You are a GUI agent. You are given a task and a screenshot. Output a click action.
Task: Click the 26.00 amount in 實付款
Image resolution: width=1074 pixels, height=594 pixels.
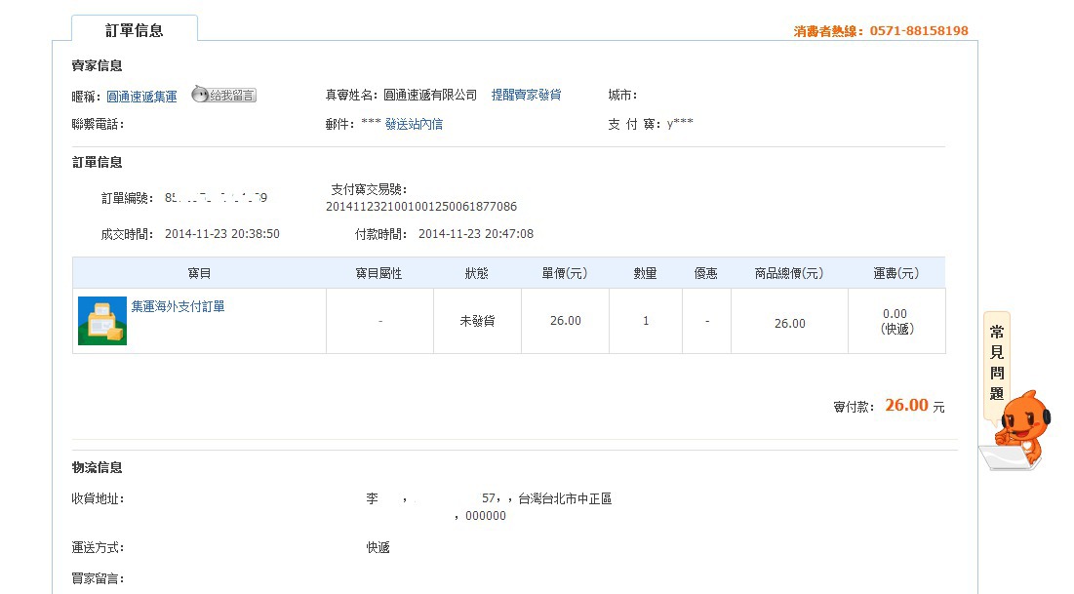tap(906, 405)
